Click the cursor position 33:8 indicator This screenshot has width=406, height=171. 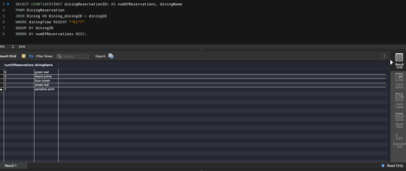pos(22,47)
